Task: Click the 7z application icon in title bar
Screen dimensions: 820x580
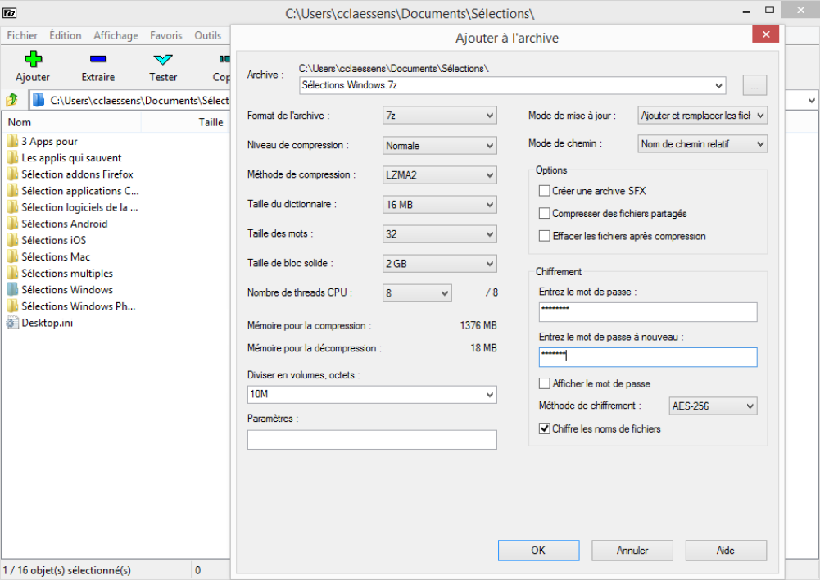Action: tap(11, 13)
